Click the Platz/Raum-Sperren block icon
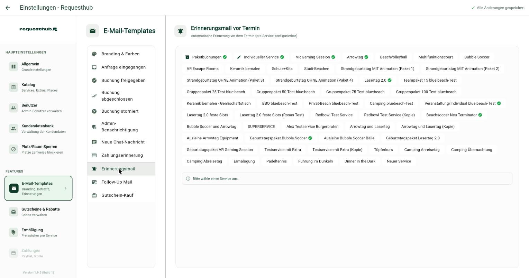529x278 pixels. pyautogui.click(x=13, y=149)
